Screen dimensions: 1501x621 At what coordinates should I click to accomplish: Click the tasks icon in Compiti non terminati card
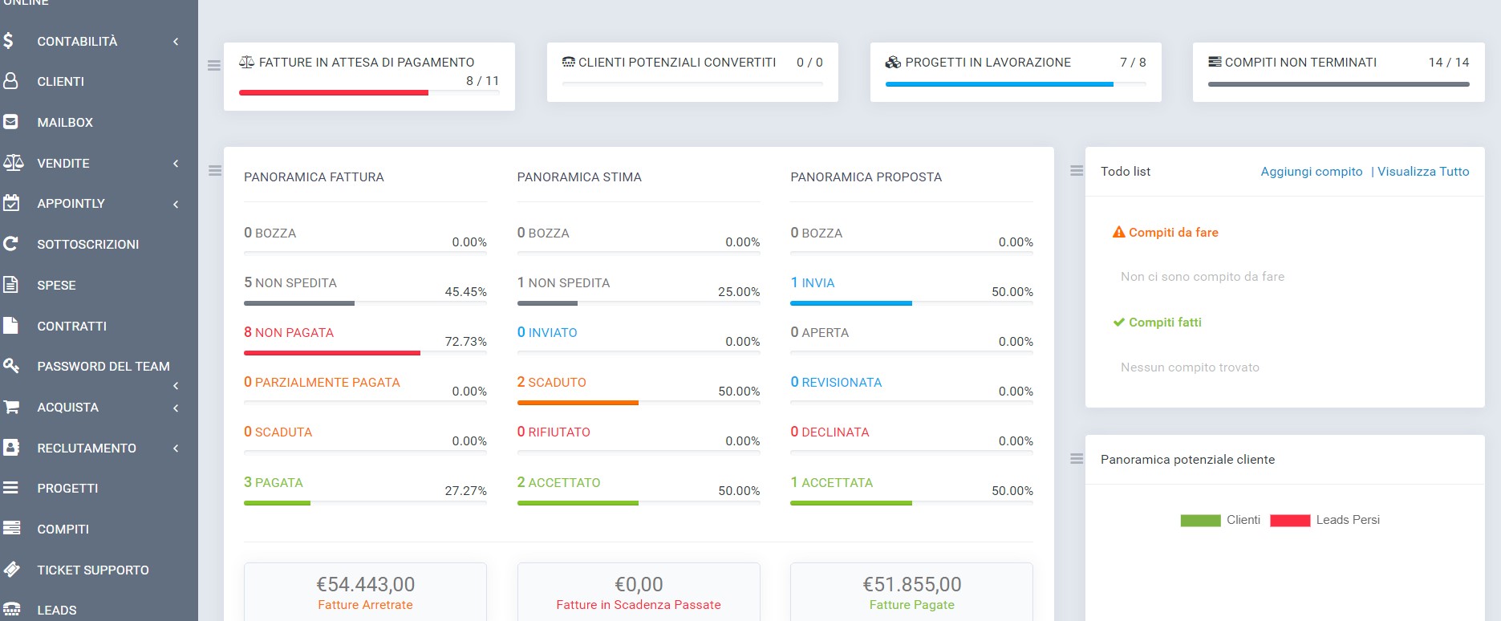point(1215,62)
